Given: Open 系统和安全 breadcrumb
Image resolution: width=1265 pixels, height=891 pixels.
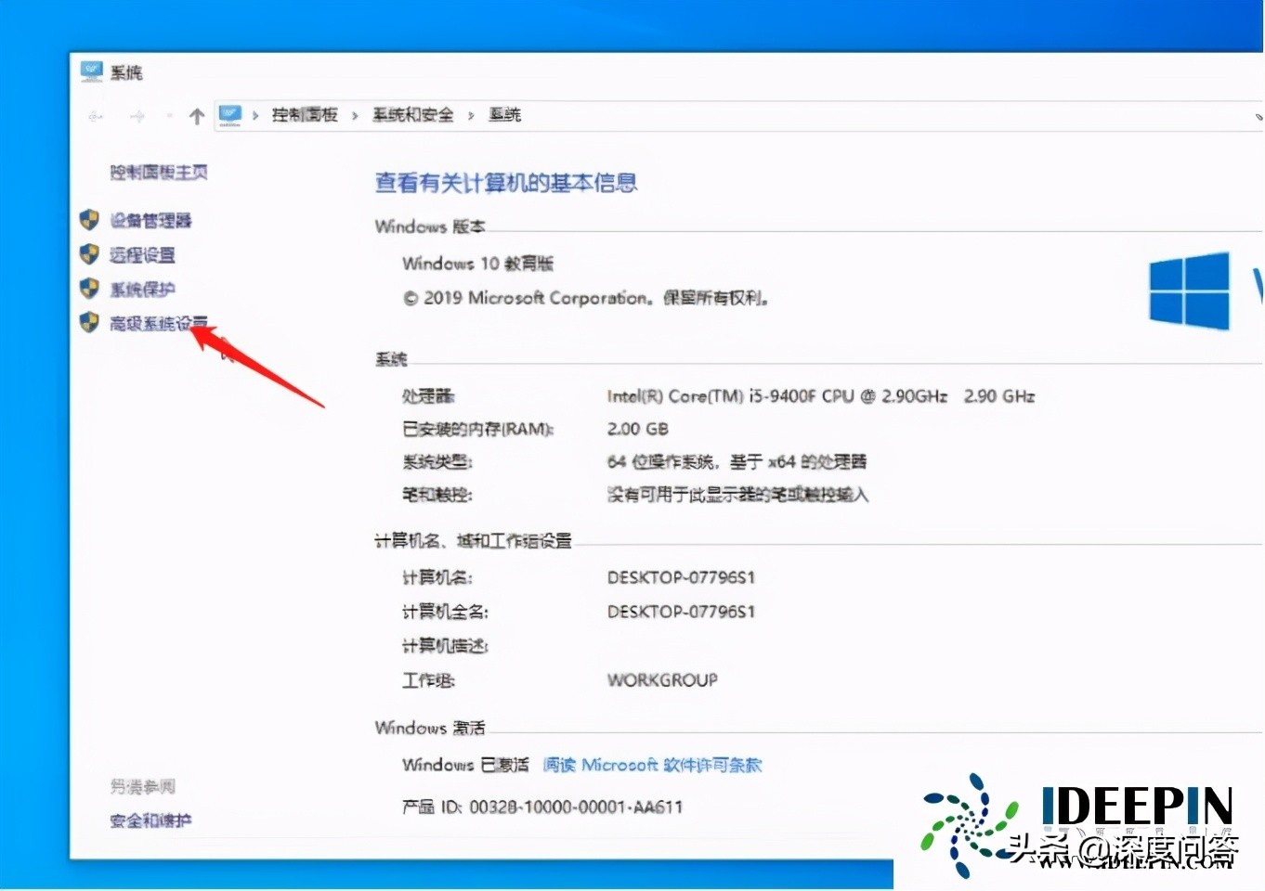Looking at the screenshot, I should tap(413, 115).
